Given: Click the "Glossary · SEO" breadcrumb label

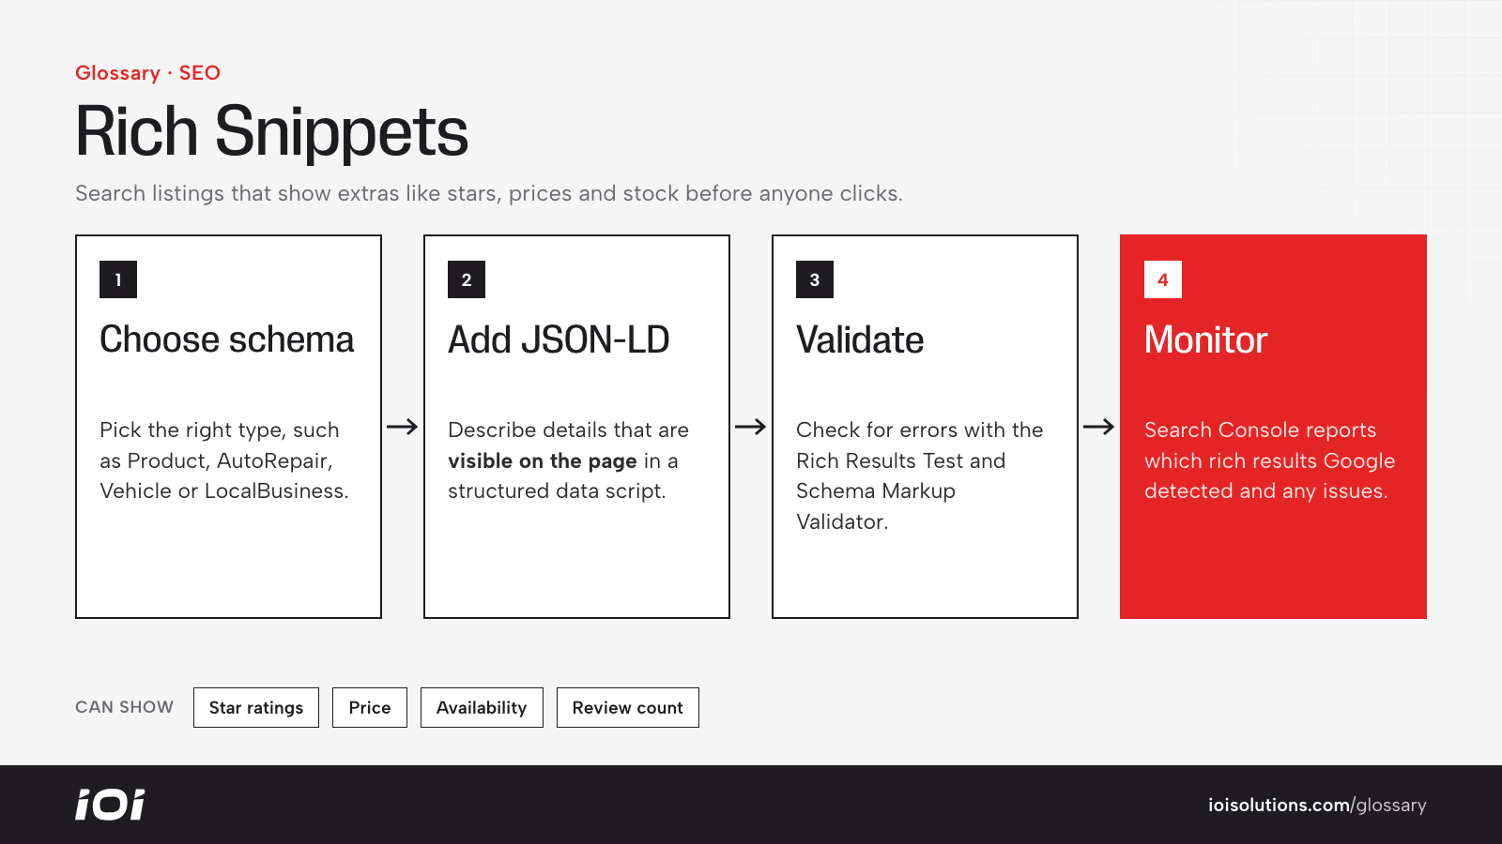Looking at the screenshot, I should click(147, 73).
